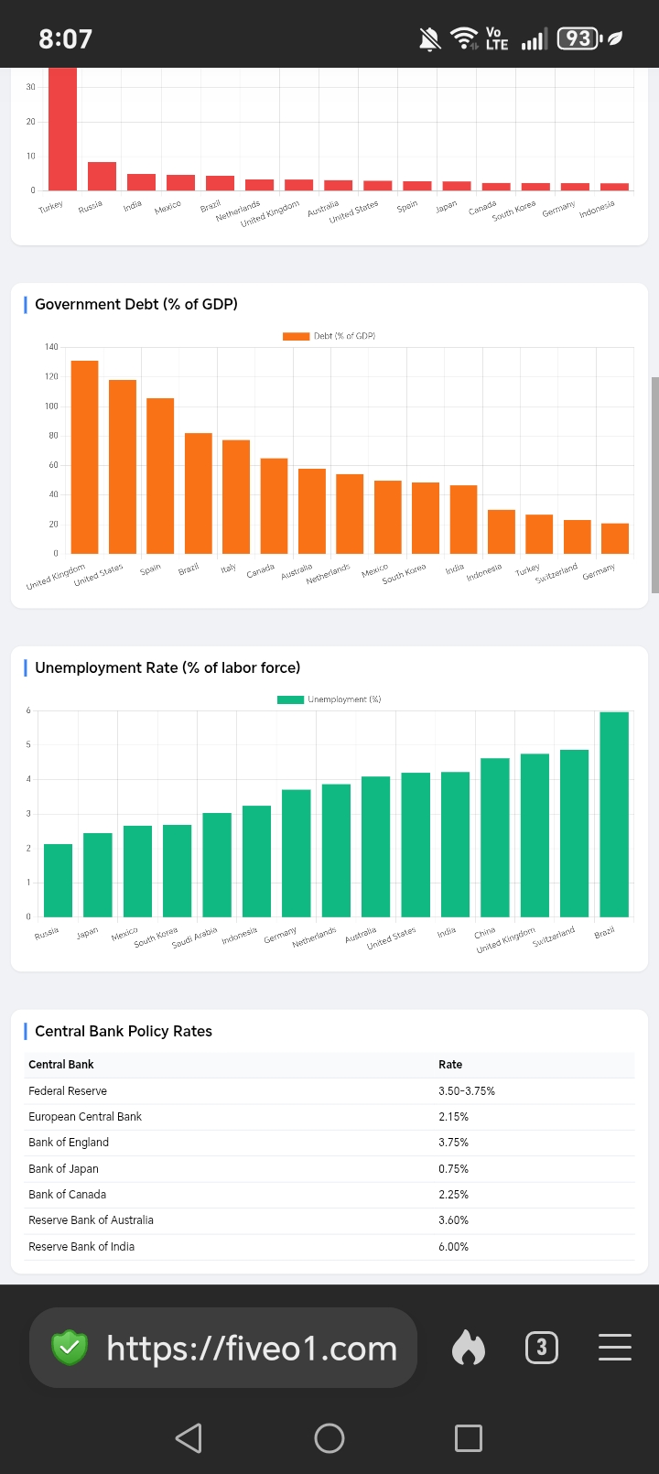Open the browser hamburger menu
Viewport: 659px width, 1474px height.
click(615, 1348)
